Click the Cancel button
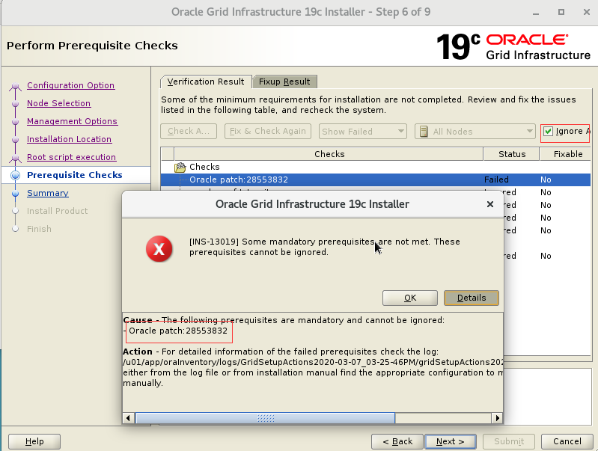 pos(567,441)
